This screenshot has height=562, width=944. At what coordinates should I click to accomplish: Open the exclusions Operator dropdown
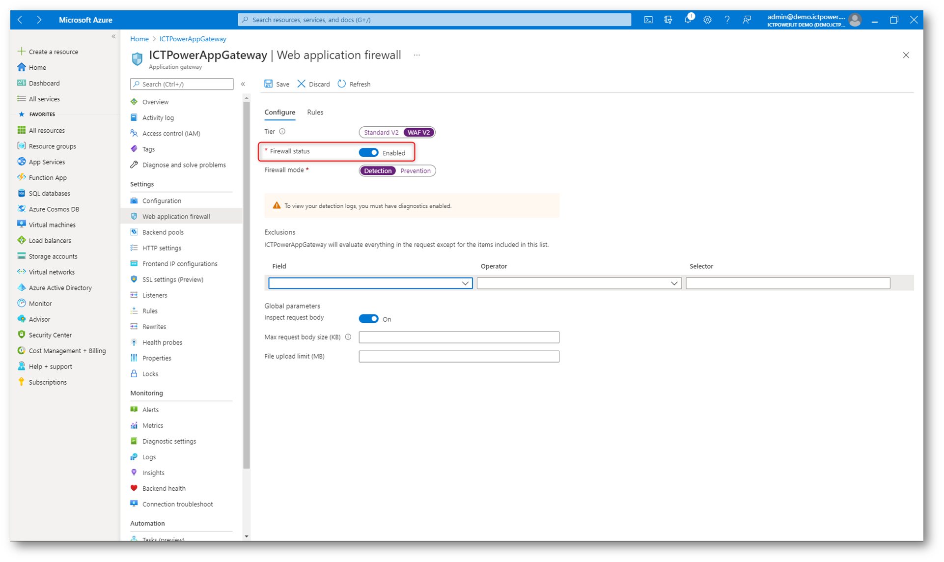(x=579, y=283)
